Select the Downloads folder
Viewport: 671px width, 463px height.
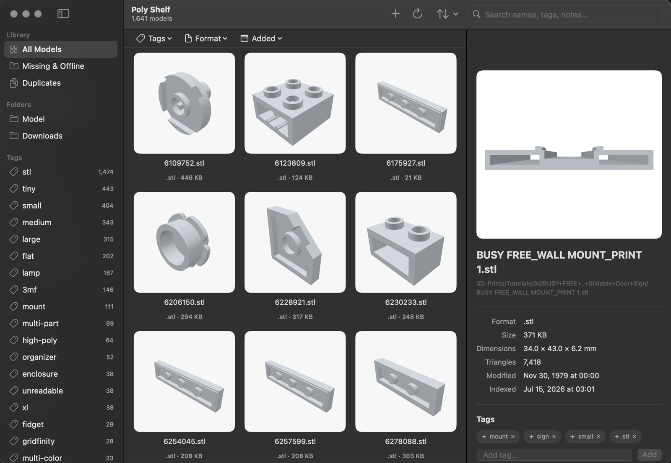[x=61, y=136]
